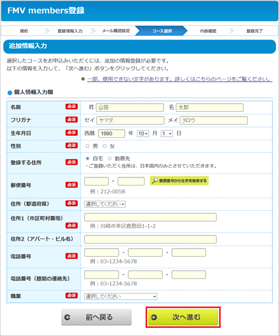279x336 pixels.
Task: Click the left arrow icon on 前へ戻る
Action: [67, 317]
